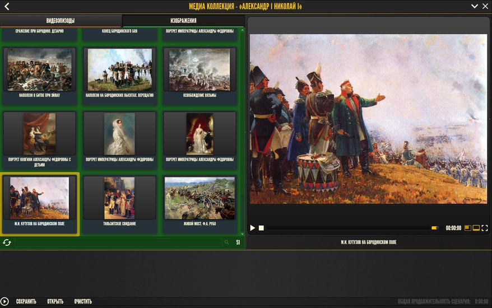
Task: Switch to the split view layout icon
Action: click(x=467, y=228)
